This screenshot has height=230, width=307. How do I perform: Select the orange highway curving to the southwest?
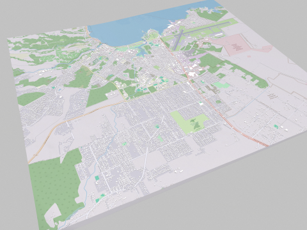[x=70, y=121]
